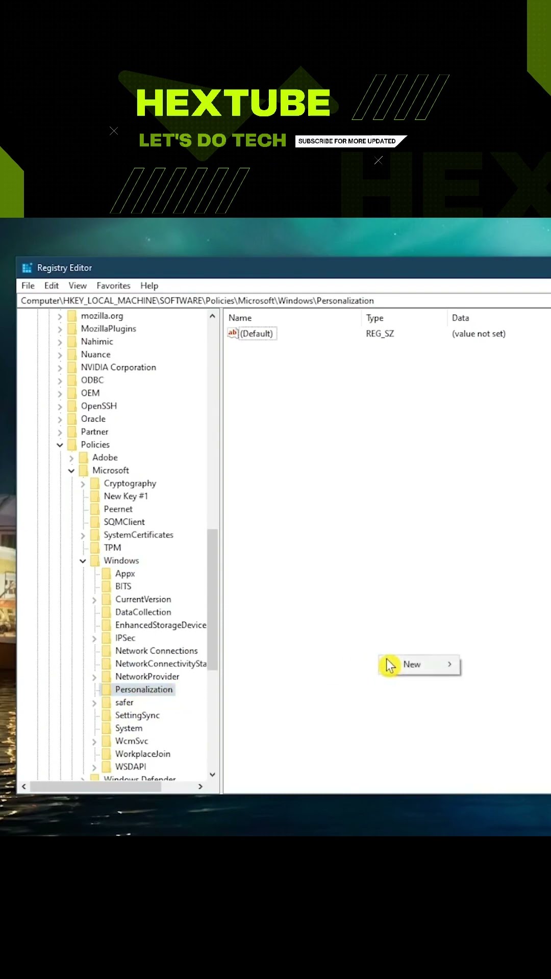Click the Registry Editor title bar icon
Screen dimensions: 551x979
[27, 268]
